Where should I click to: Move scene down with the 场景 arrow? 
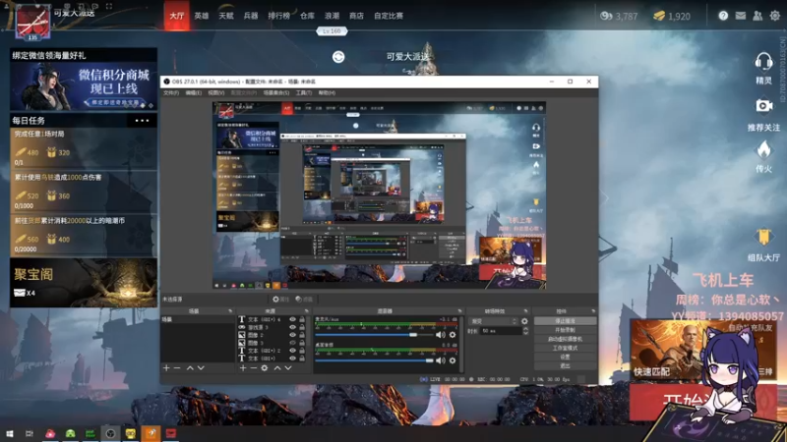[x=201, y=367]
